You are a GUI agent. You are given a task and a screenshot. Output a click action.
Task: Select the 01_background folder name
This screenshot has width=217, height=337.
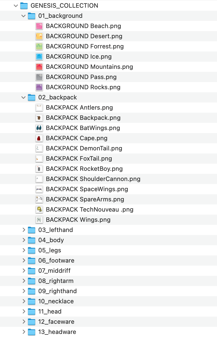click(60, 16)
